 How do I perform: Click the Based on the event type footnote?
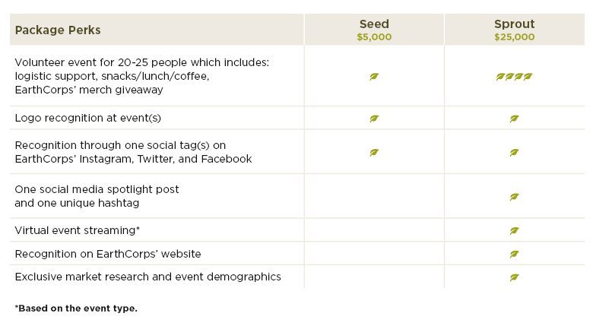(76, 309)
